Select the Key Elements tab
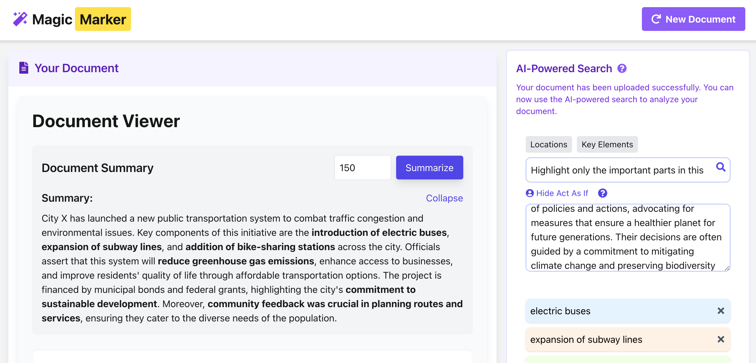Image resolution: width=756 pixels, height=363 pixels. coord(607,144)
